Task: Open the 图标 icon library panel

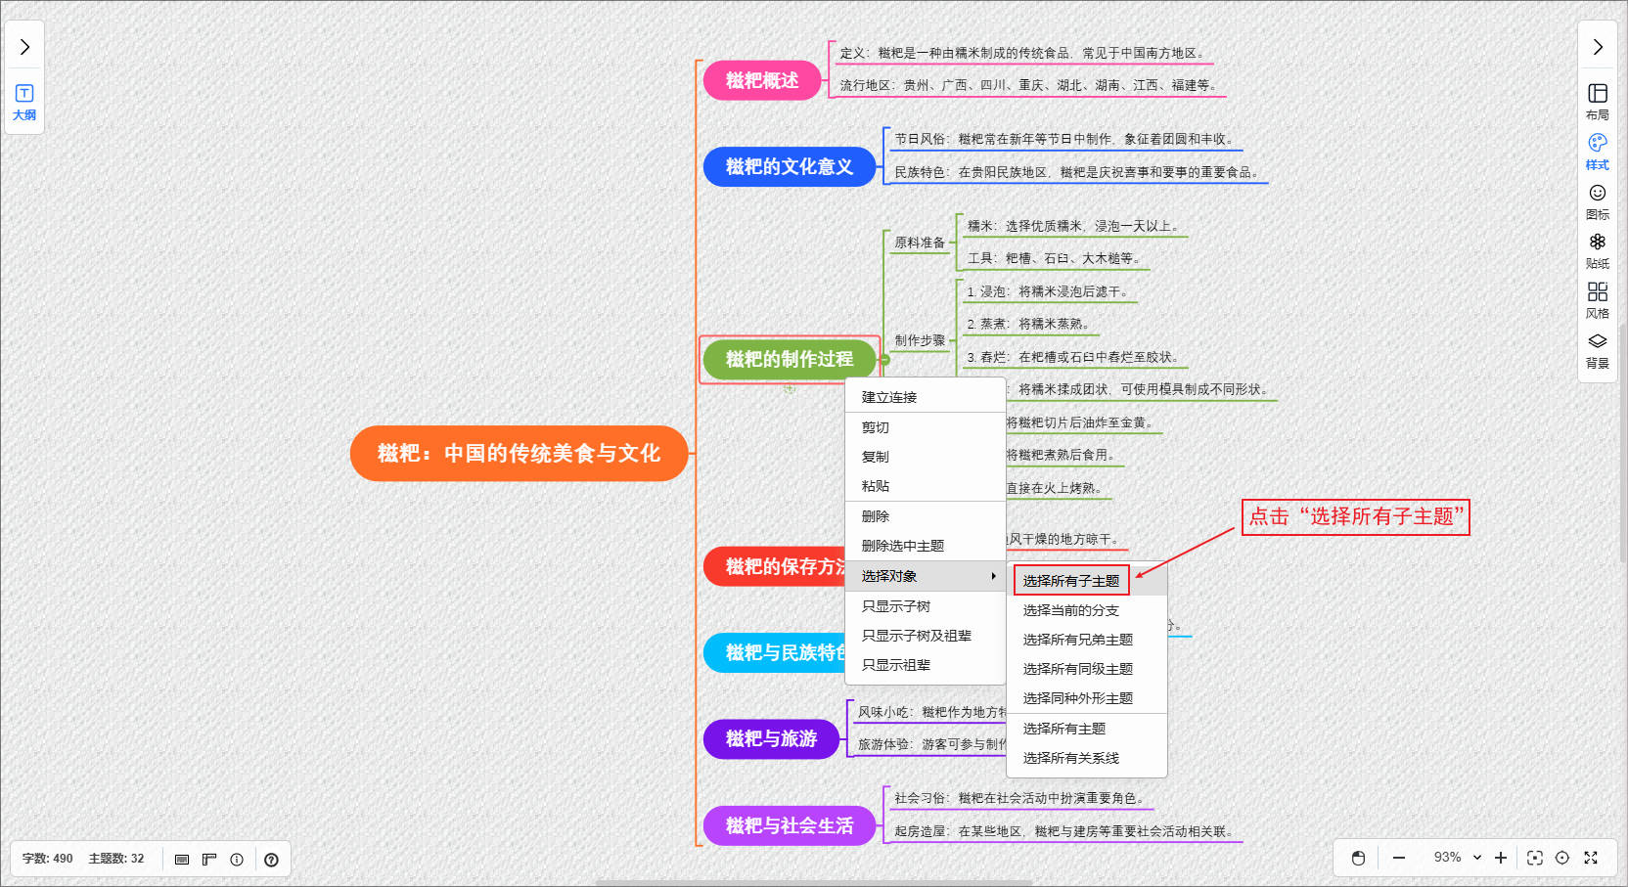Action: [1597, 201]
